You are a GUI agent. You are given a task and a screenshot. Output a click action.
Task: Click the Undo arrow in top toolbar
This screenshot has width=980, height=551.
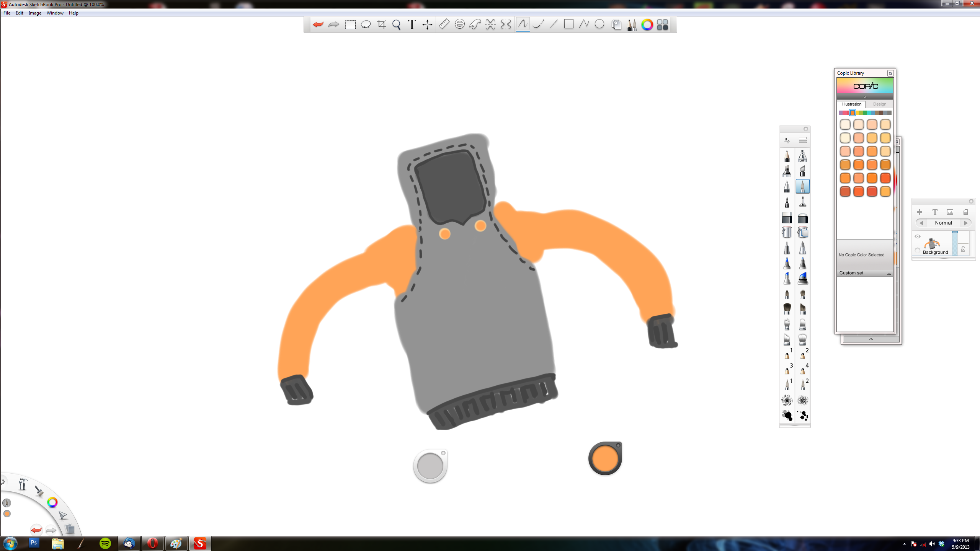click(318, 24)
